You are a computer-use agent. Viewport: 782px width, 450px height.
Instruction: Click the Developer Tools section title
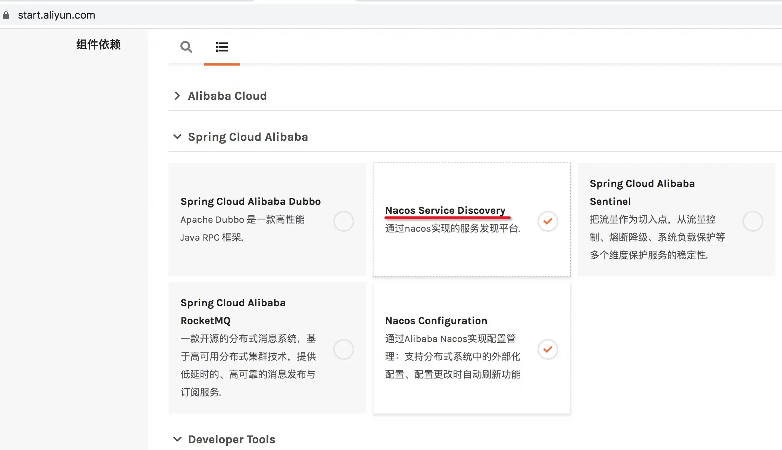[231, 439]
